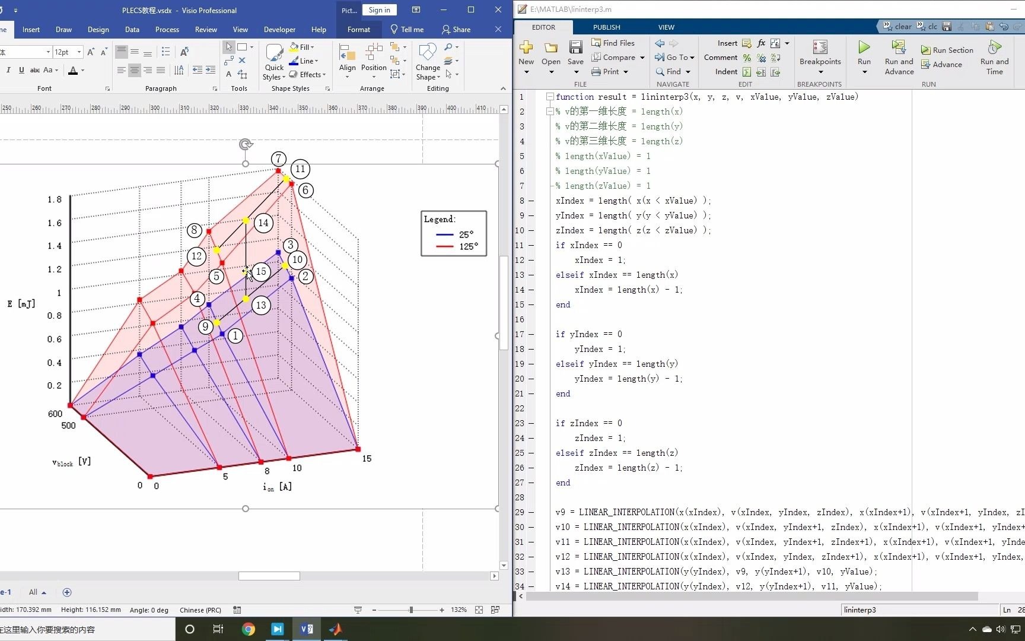Expand the Go To dropdown
This screenshot has height=641, width=1025.
[x=692, y=58]
